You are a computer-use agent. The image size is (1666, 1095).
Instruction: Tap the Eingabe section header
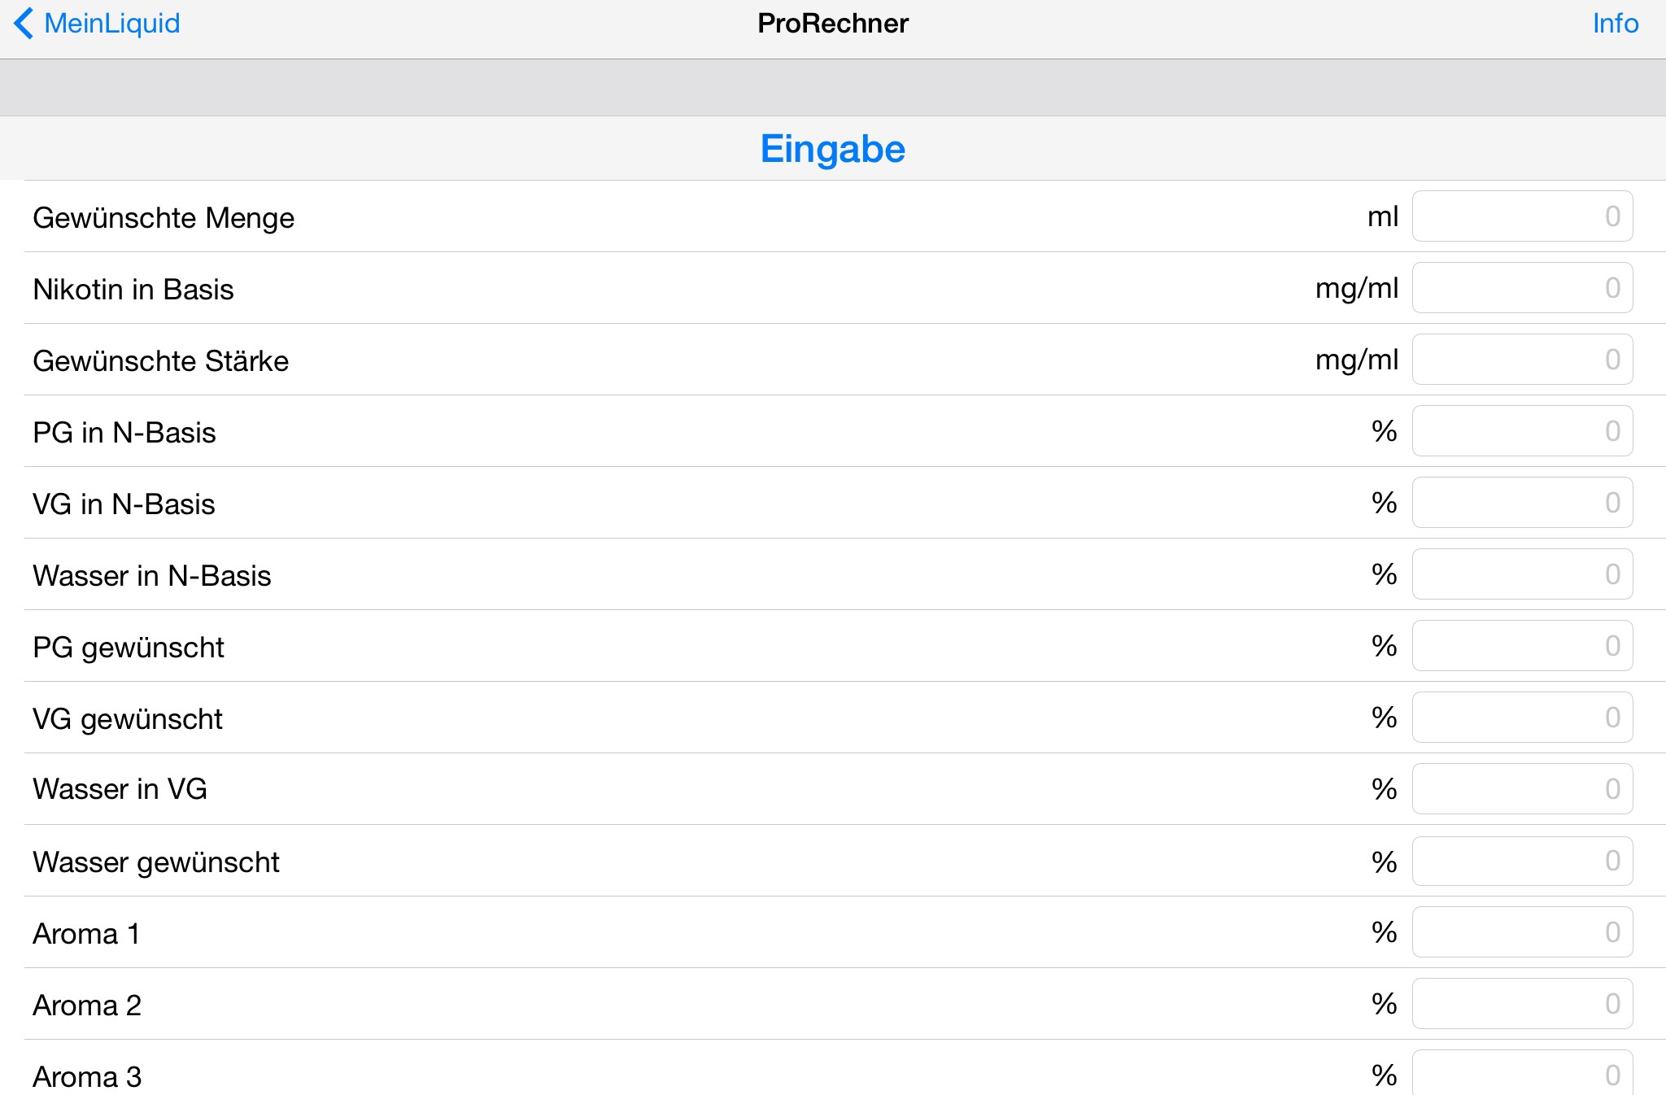click(832, 149)
